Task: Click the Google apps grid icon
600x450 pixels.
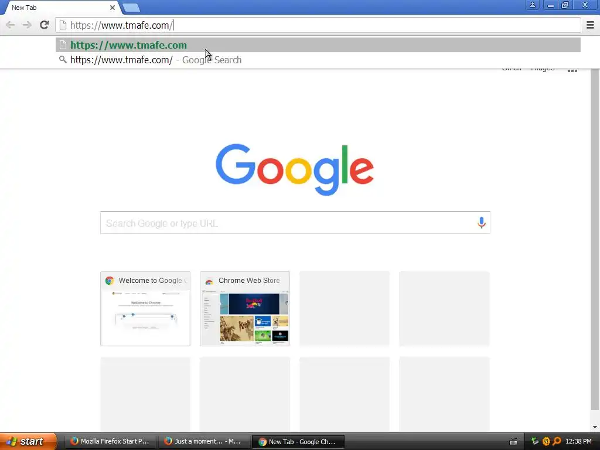Action: point(572,70)
